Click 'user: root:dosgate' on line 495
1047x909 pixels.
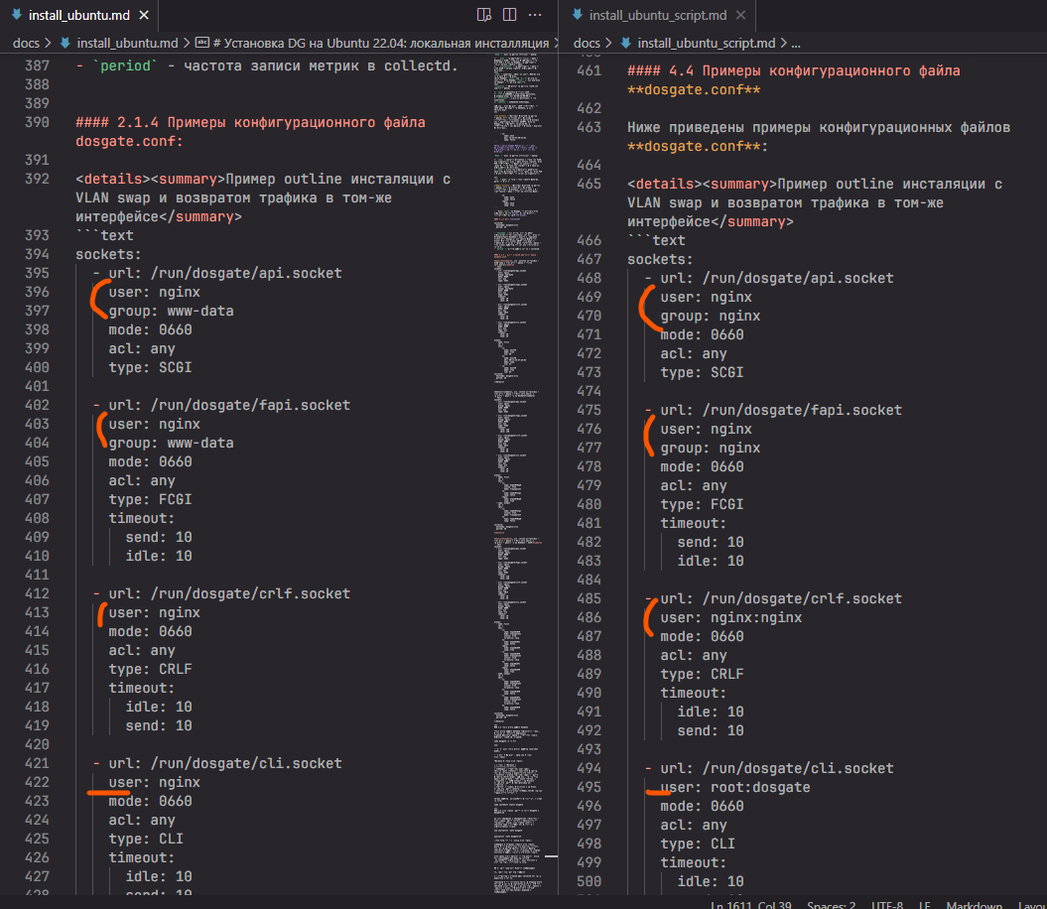click(x=735, y=788)
